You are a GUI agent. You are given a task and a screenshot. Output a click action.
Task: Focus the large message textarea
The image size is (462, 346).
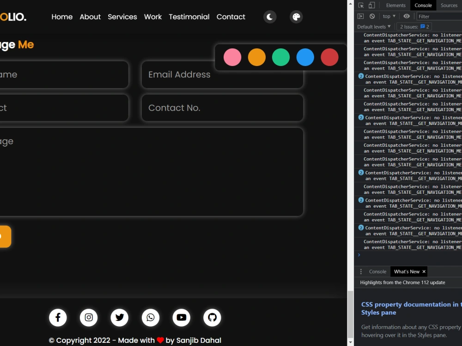coord(152,172)
